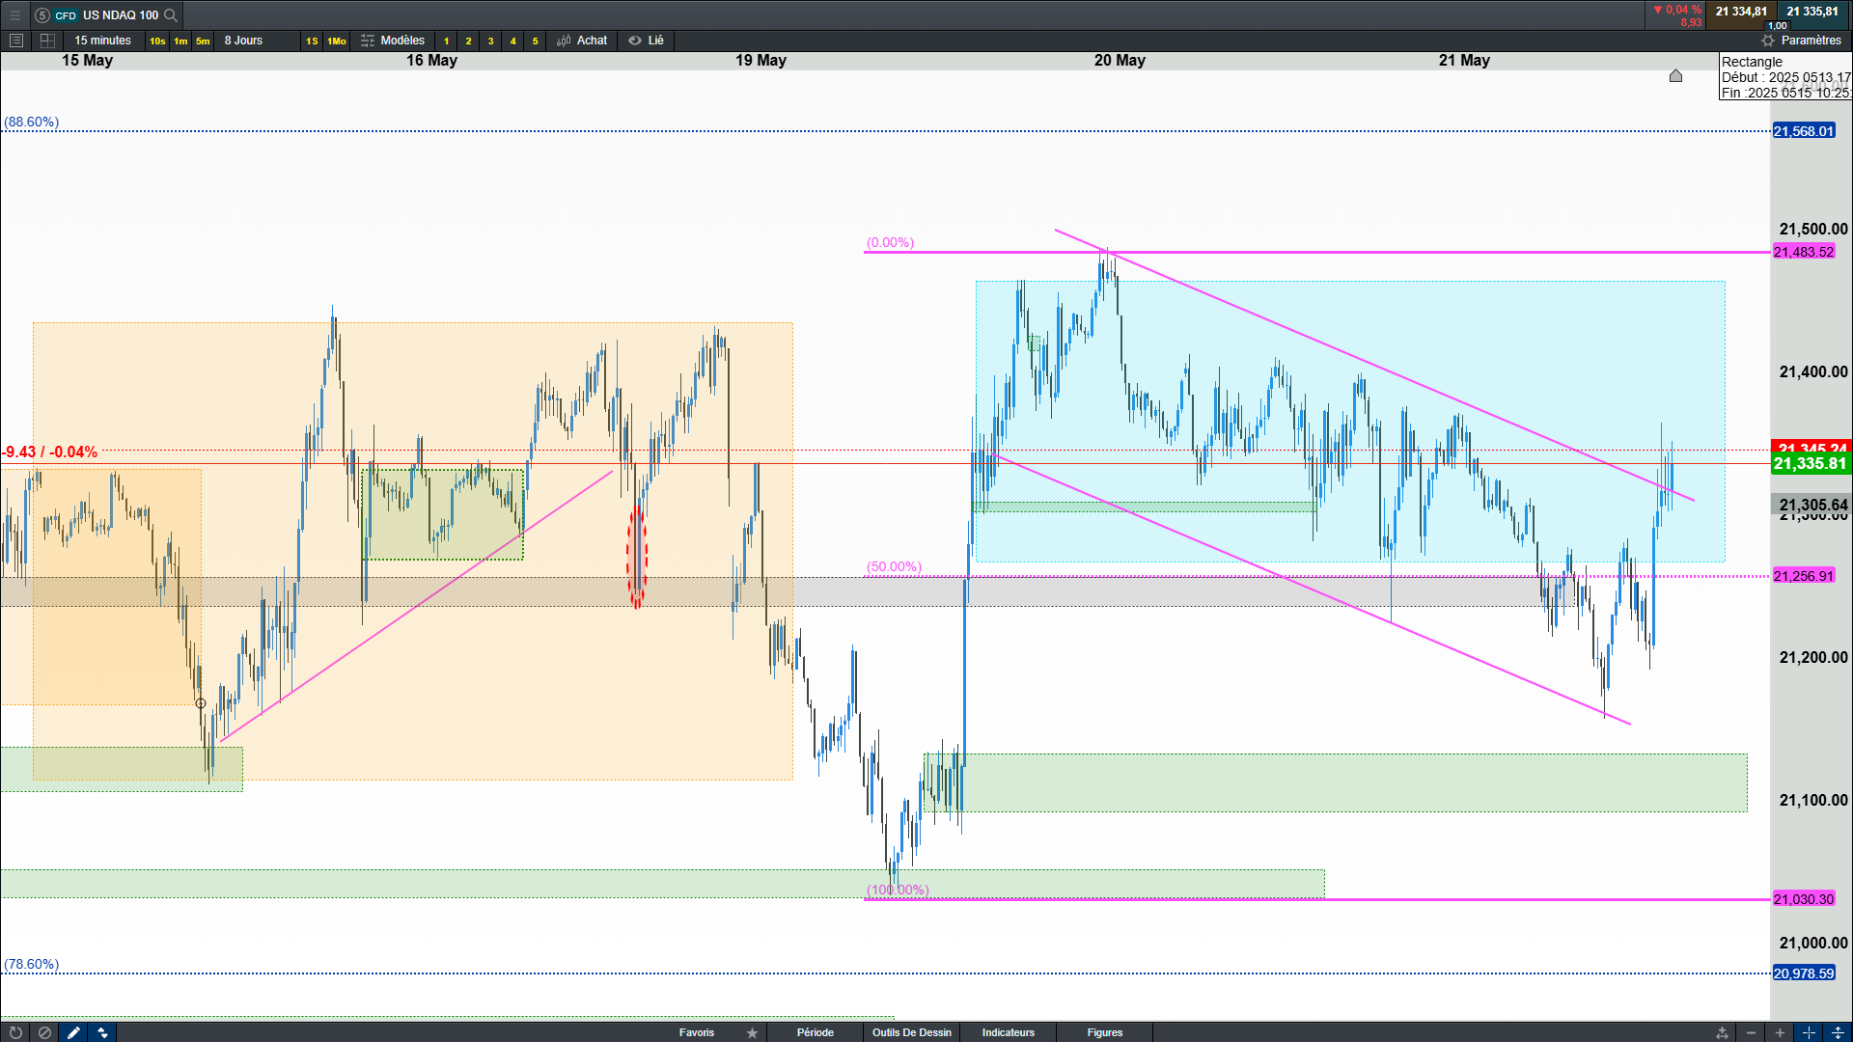Open Paramètres settings

[1801, 41]
